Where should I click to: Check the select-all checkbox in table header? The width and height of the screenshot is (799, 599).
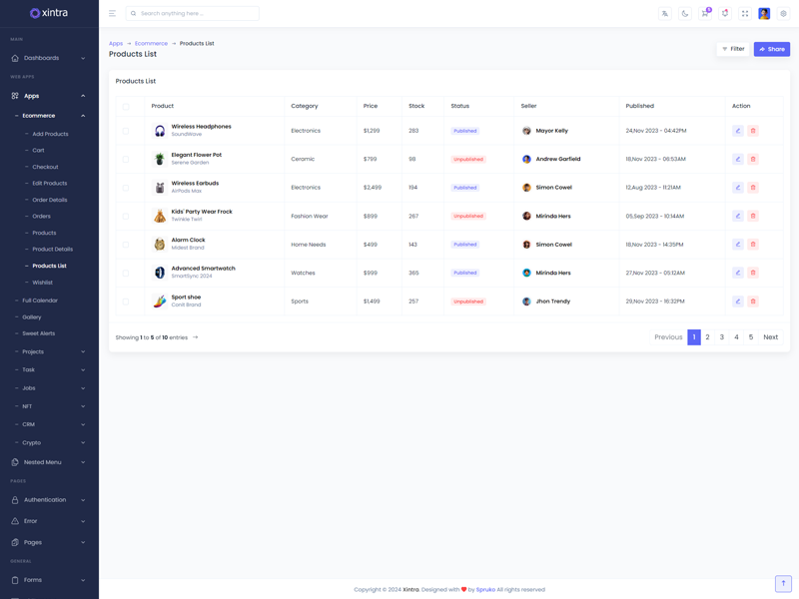pyautogui.click(x=126, y=106)
